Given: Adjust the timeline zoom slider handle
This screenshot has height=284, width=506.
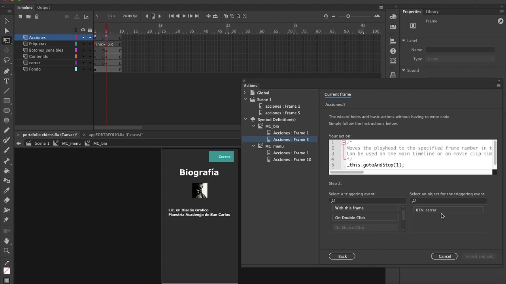Looking at the screenshot, I should 348,16.
